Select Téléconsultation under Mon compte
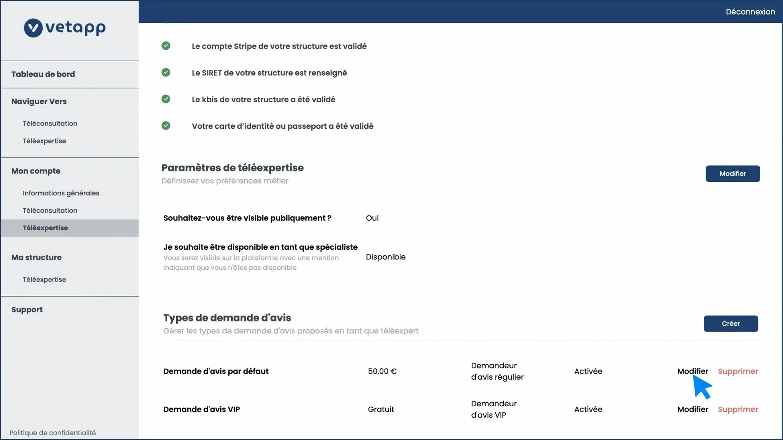 point(50,211)
